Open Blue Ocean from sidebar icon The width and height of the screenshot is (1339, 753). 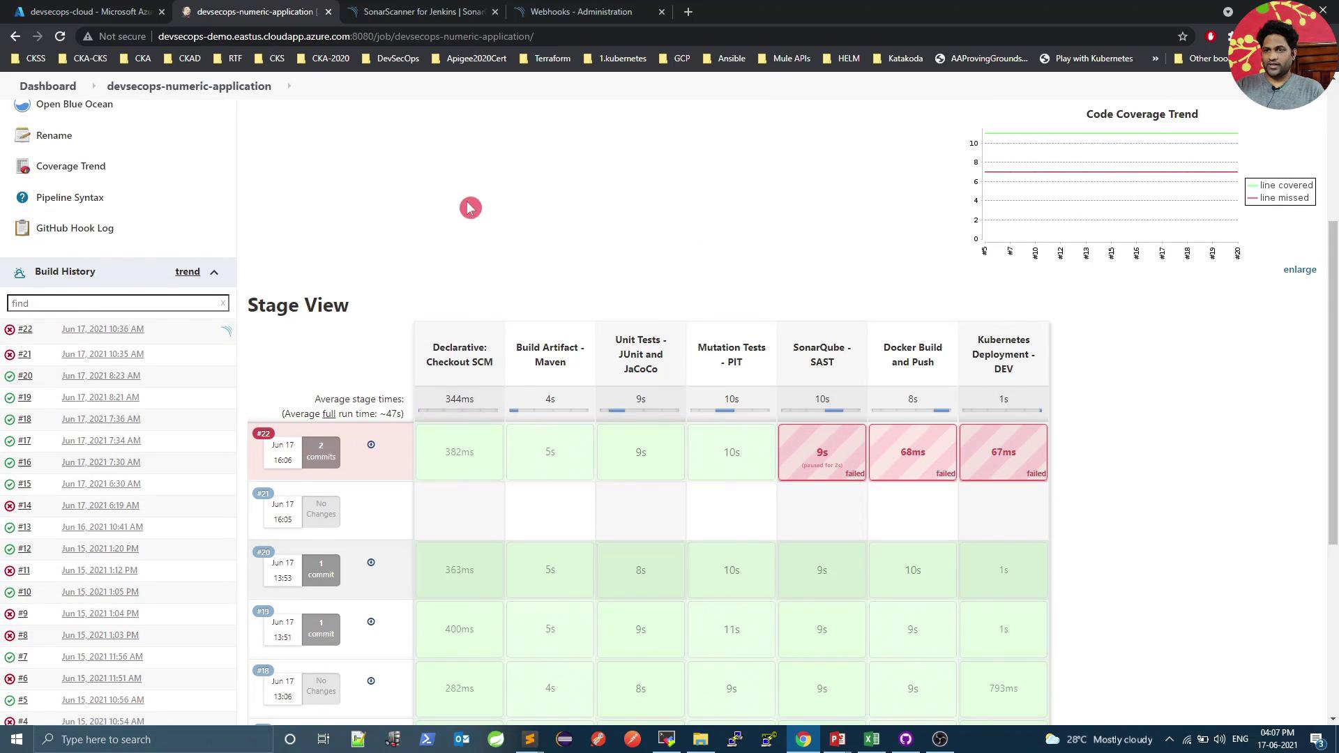pos(22,105)
